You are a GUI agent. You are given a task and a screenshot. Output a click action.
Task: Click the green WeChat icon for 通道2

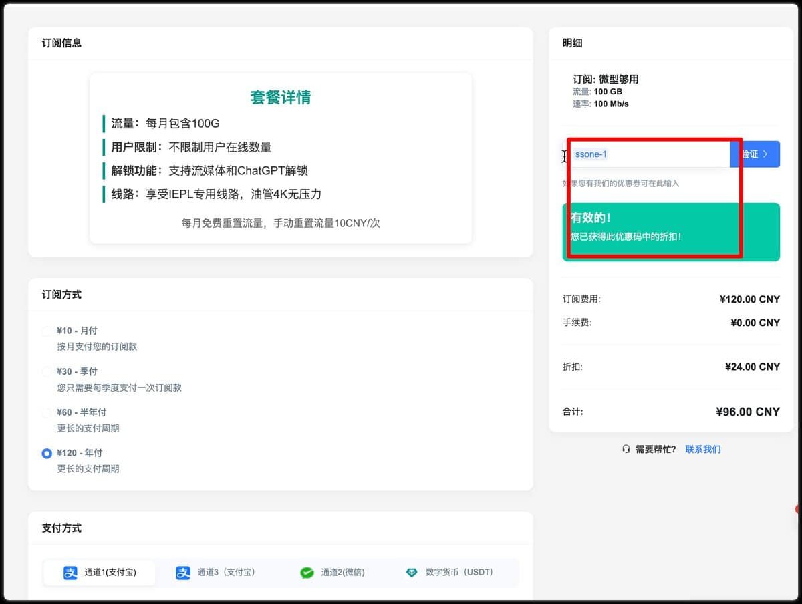pos(307,573)
